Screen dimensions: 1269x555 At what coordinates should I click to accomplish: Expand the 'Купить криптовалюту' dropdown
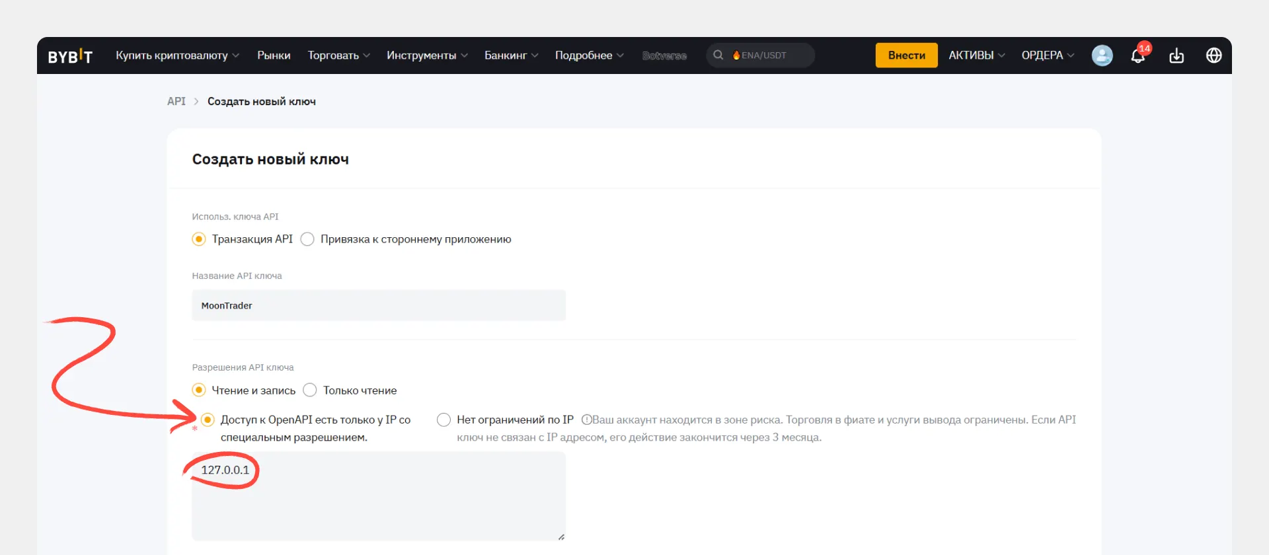tap(177, 55)
